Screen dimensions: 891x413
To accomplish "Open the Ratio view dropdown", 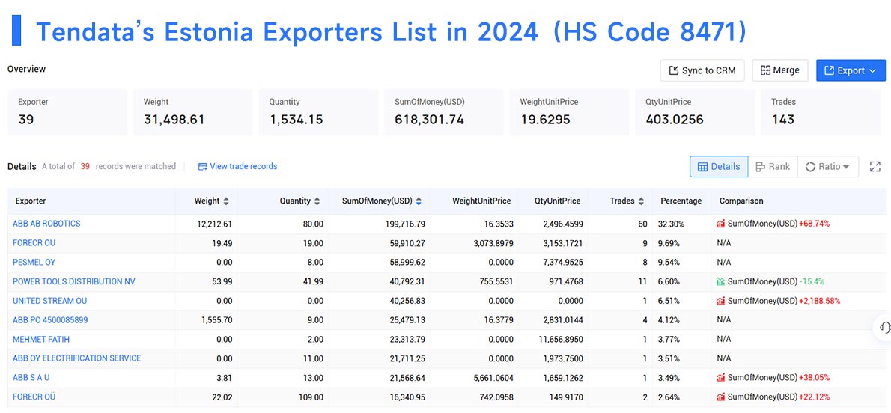I will pos(828,166).
